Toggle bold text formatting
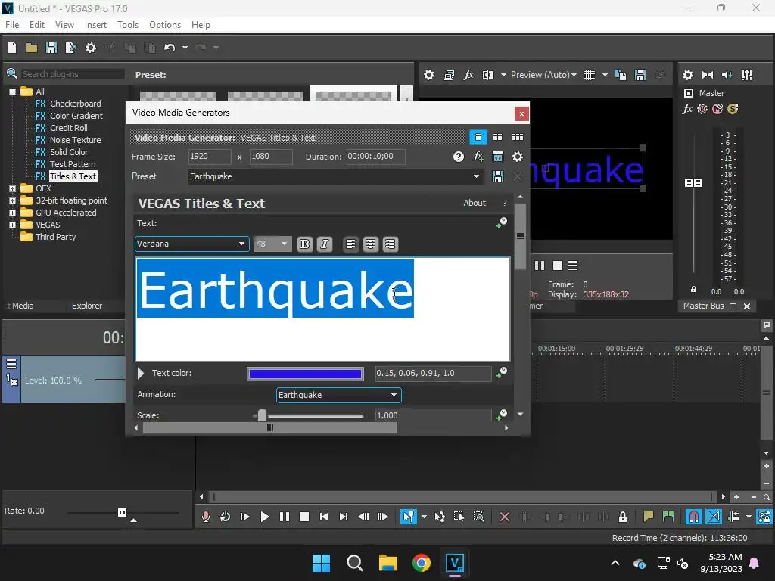 (304, 244)
